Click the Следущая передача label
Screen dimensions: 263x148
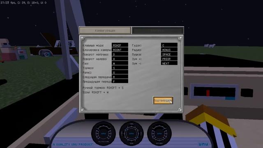click(x=97, y=77)
